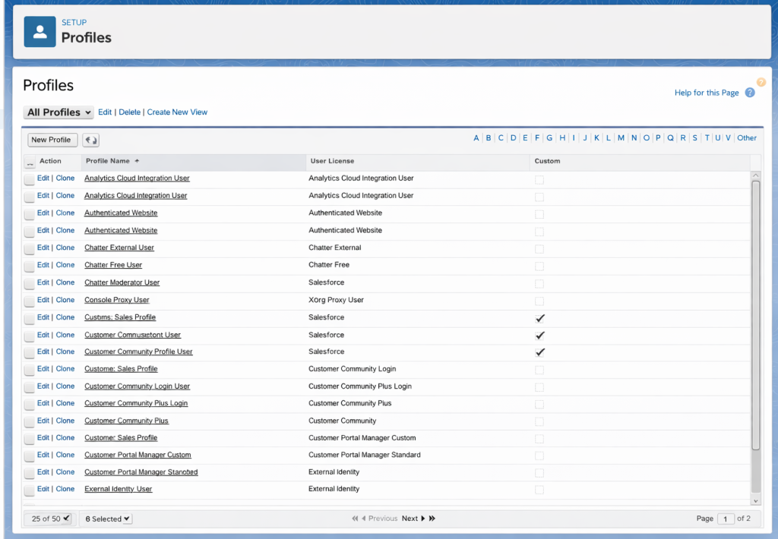Refresh the profile list
This screenshot has height=539, width=778.
90,140
